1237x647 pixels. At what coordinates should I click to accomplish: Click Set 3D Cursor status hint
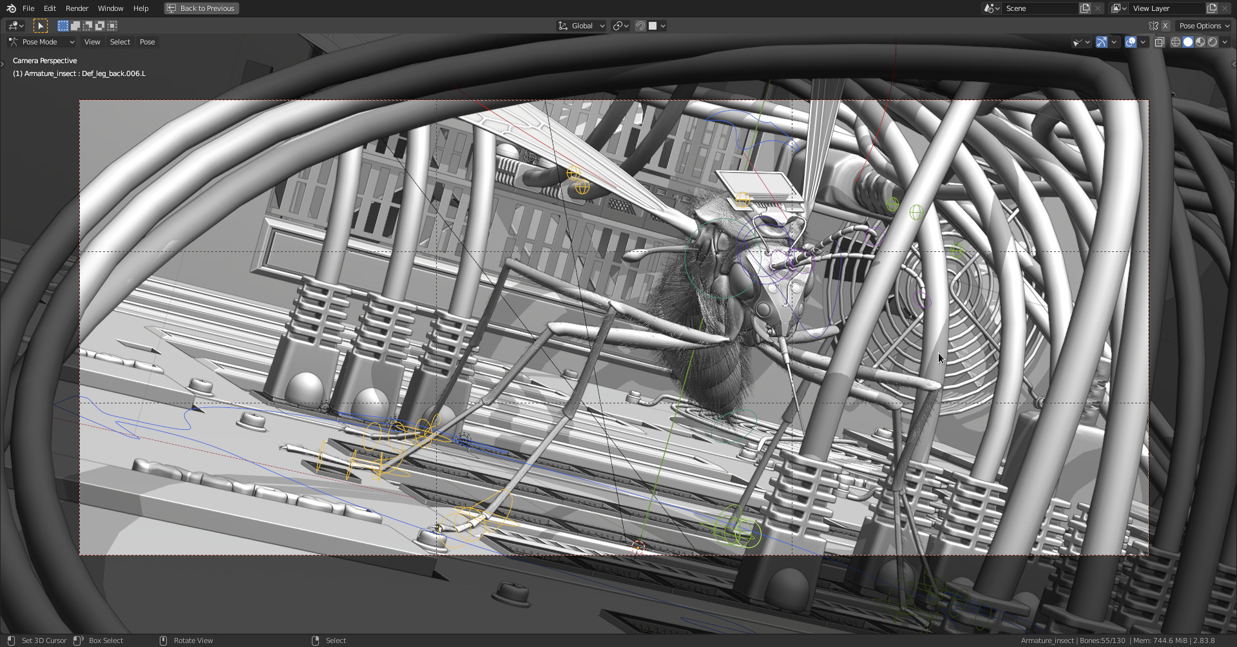pos(44,641)
